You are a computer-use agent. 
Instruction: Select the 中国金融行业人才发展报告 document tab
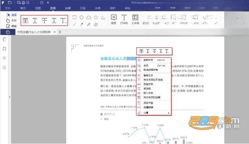pos(34,32)
